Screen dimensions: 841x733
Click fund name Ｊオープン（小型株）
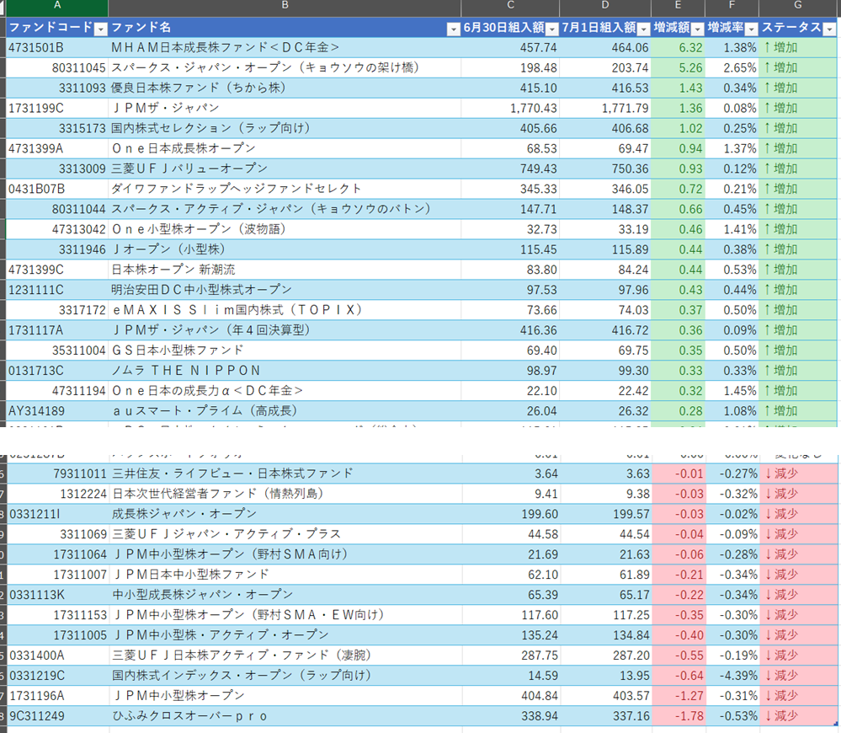tap(285, 249)
